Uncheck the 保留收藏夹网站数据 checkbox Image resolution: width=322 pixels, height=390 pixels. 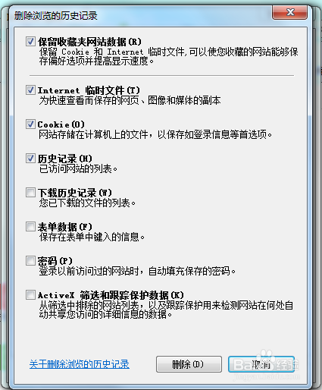tap(30, 42)
